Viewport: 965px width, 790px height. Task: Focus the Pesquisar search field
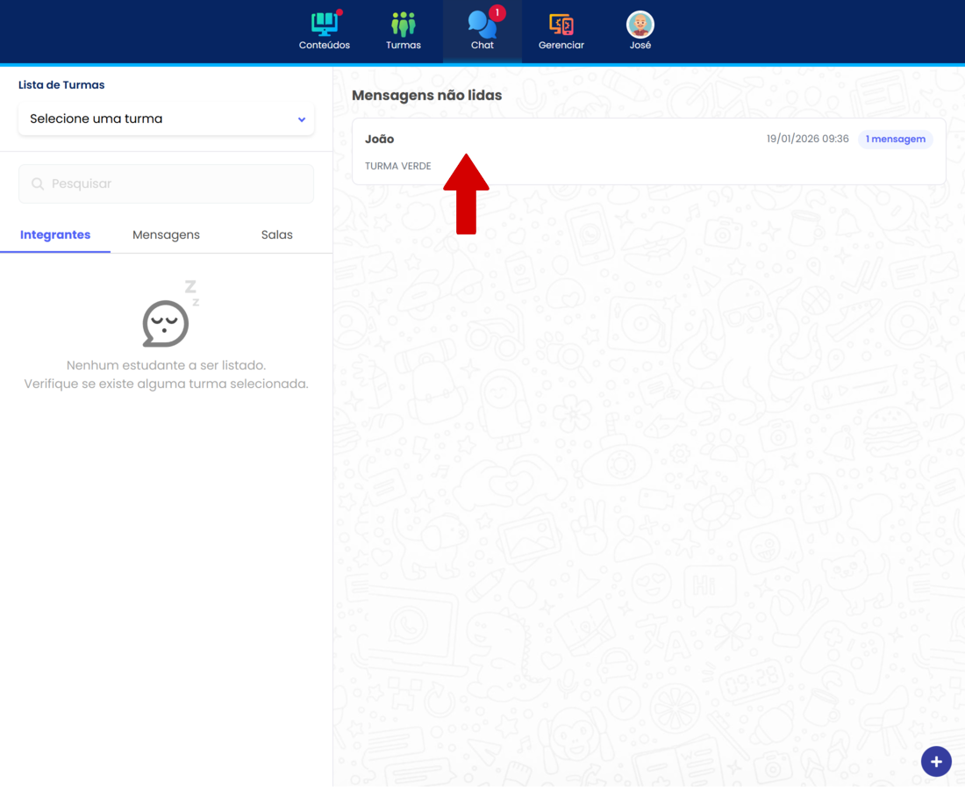point(175,184)
